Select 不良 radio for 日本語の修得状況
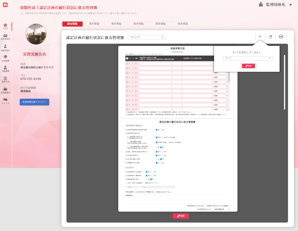The height and width of the screenshot is (231, 298). (x=162, y=155)
